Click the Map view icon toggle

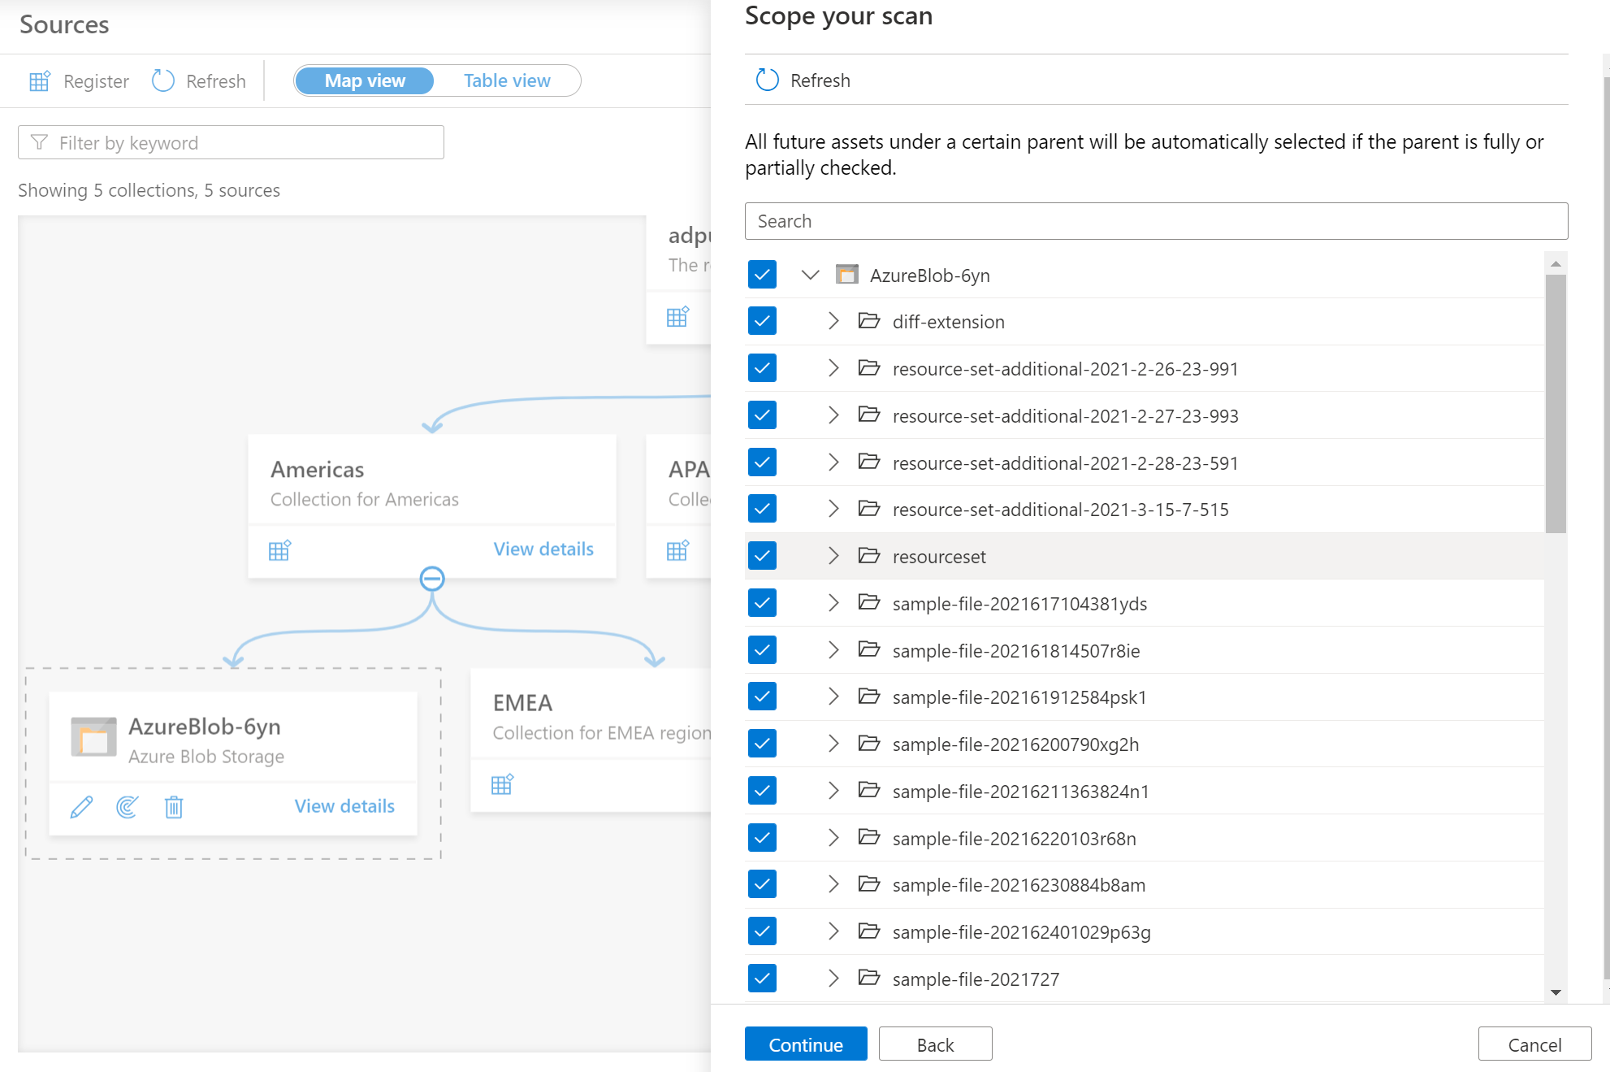click(365, 80)
